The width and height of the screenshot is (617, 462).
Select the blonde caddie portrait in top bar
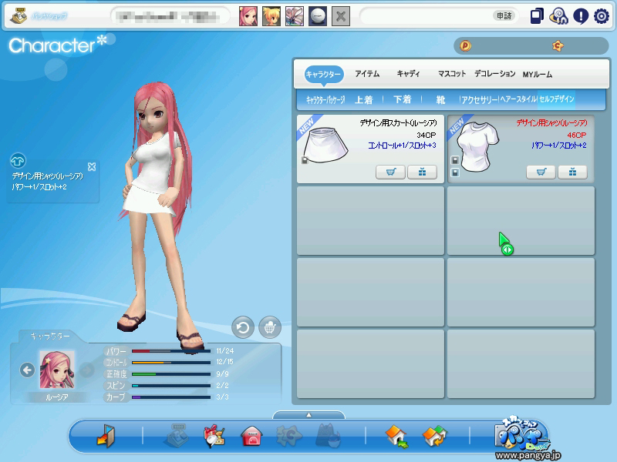271,16
